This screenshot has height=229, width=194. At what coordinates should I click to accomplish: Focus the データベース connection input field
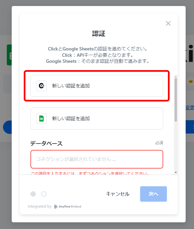[97, 159]
